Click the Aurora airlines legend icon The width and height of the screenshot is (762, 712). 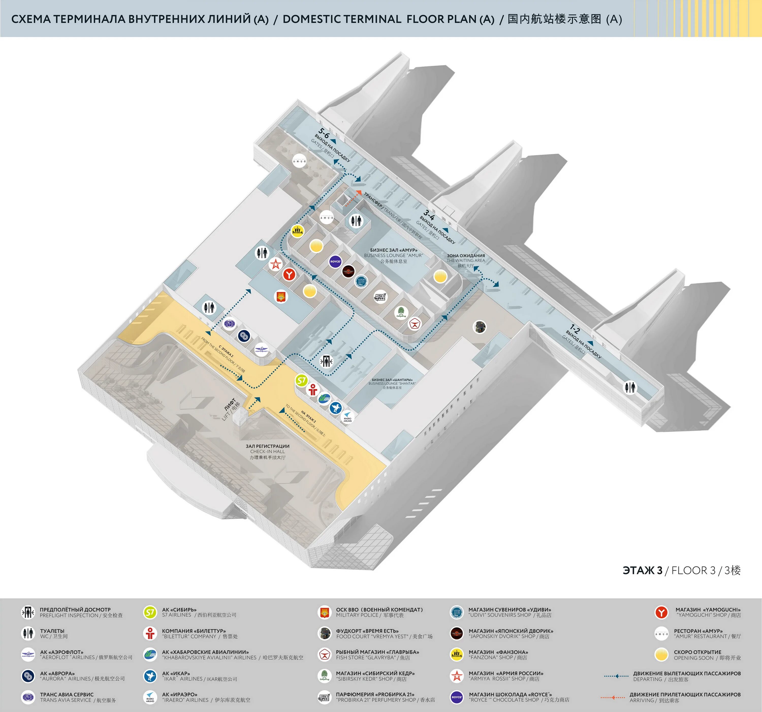coord(28,676)
